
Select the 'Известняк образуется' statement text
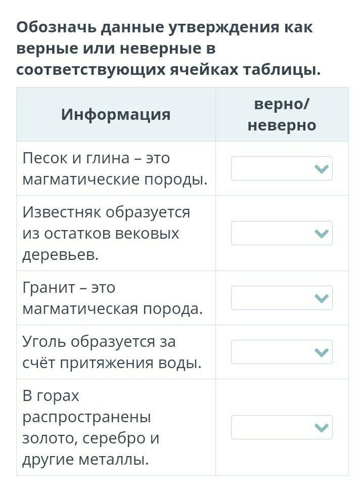[x=106, y=233]
